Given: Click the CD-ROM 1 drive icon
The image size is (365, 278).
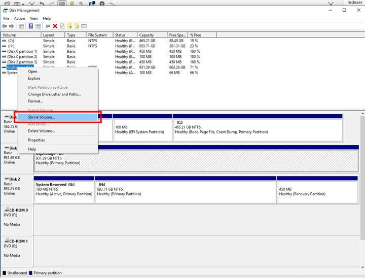Looking at the screenshot, I should (7, 240).
